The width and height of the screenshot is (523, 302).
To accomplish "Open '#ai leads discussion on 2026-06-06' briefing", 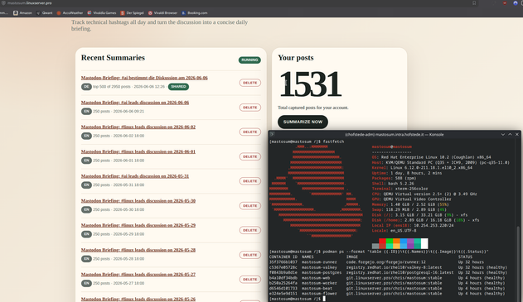I will coord(135,103).
